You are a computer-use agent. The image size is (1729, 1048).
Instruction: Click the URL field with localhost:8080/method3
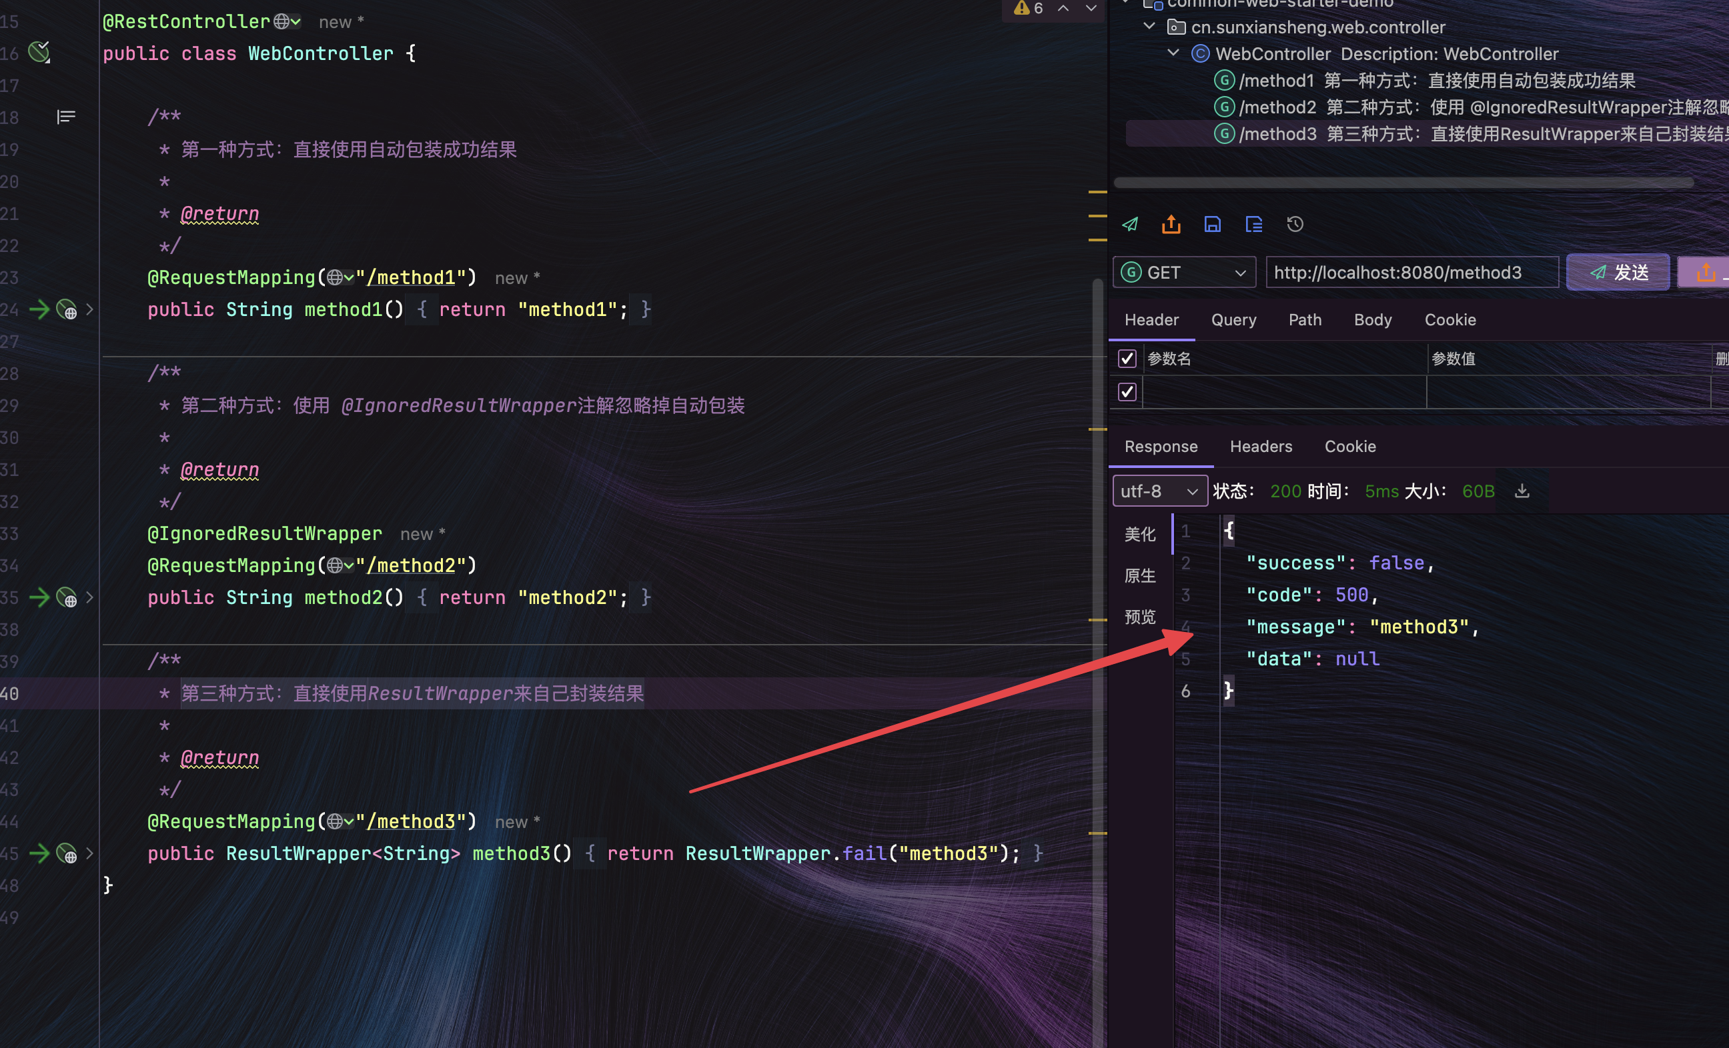[x=1412, y=272]
